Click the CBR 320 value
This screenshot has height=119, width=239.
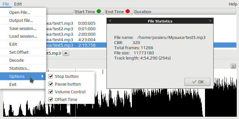[x=136, y=43]
